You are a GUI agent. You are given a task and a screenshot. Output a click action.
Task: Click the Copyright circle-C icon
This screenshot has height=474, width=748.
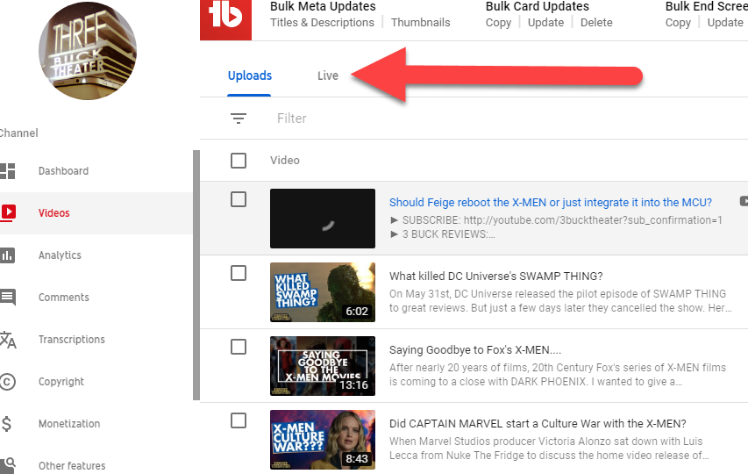click(x=7, y=382)
